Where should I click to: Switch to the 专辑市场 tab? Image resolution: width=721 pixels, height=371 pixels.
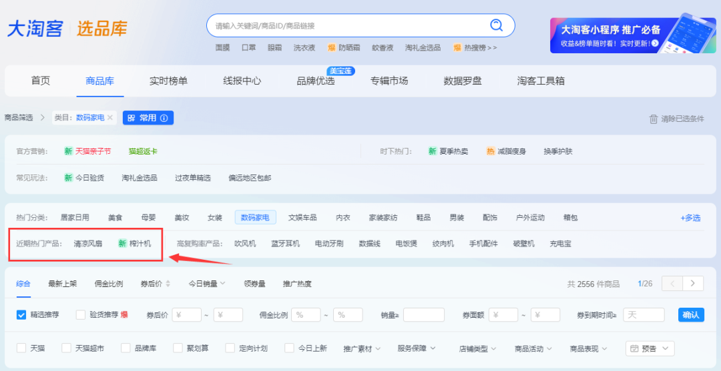pos(389,81)
